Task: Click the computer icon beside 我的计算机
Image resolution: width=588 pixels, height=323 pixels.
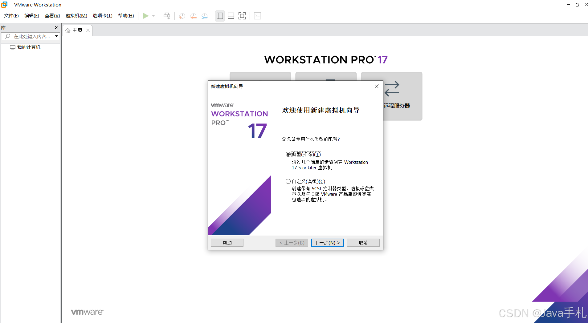Action: tap(13, 47)
